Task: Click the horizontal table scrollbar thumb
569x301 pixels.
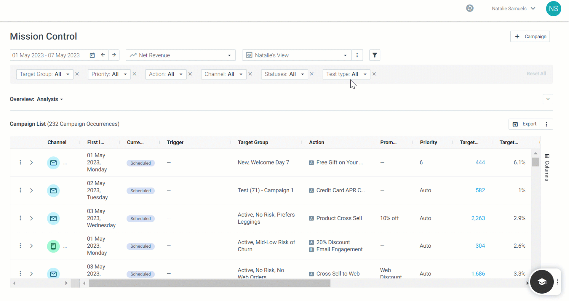Action: click(210, 283)
